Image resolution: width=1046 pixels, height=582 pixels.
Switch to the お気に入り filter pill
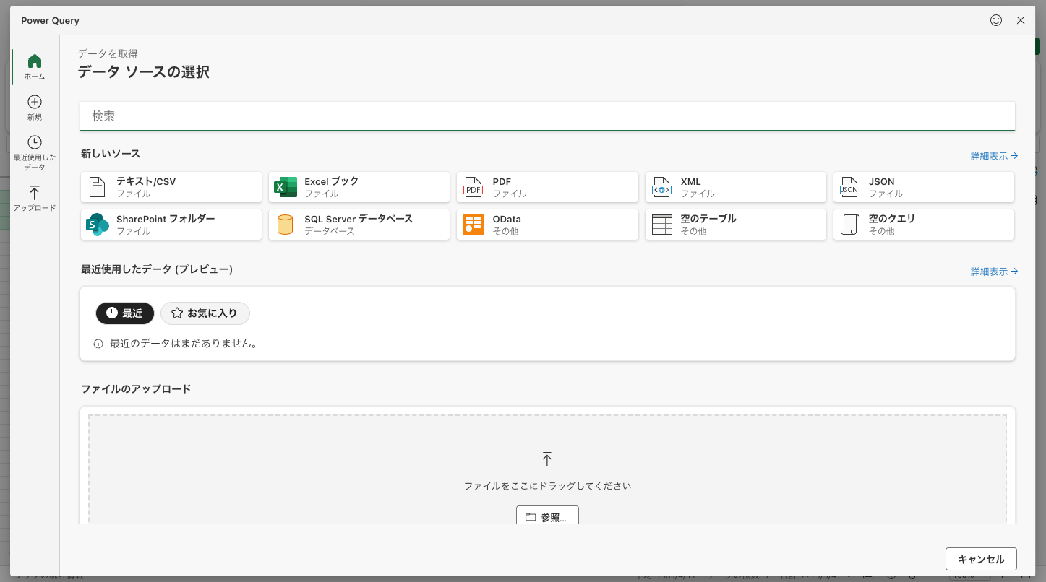(x=205, y=313)
